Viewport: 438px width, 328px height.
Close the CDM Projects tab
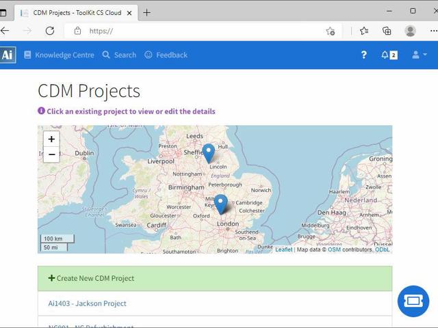pyautogui.click(x=129, y=13)
